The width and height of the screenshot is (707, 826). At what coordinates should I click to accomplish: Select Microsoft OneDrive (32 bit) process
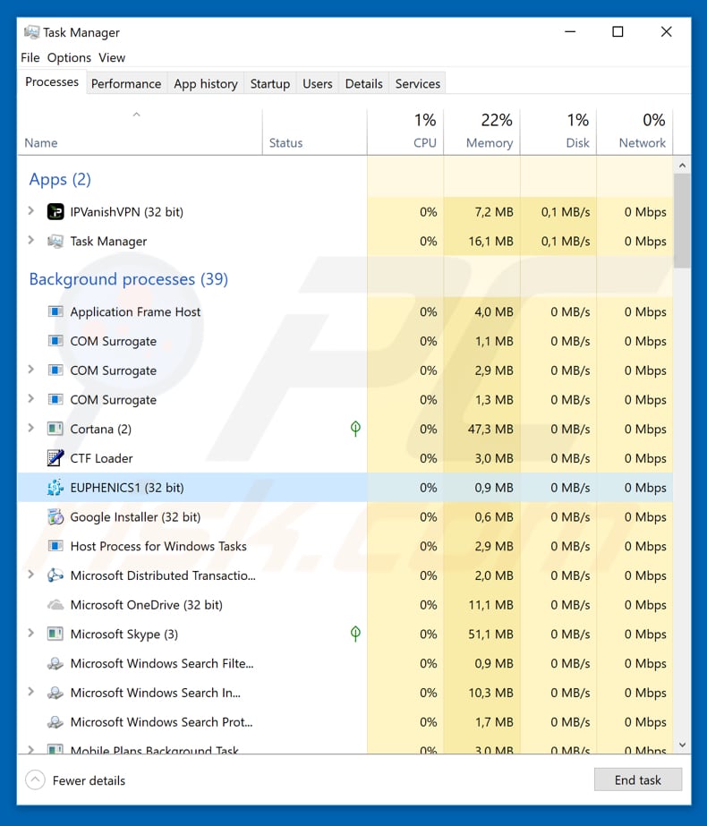tap(345, 605)
